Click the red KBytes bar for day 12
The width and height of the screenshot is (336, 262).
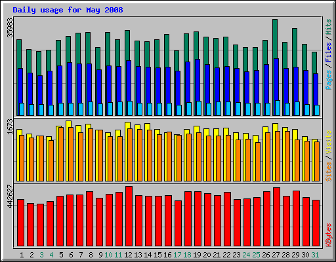click(129, 216)
